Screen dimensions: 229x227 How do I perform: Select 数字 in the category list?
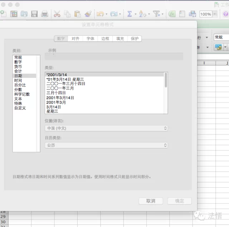tap(24, 62)
